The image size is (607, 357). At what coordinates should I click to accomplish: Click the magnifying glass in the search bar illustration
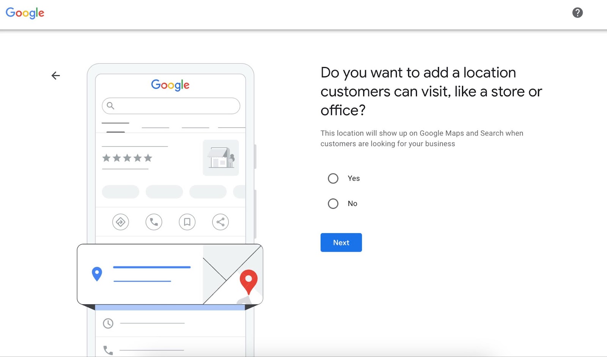[x=110, y=105]
